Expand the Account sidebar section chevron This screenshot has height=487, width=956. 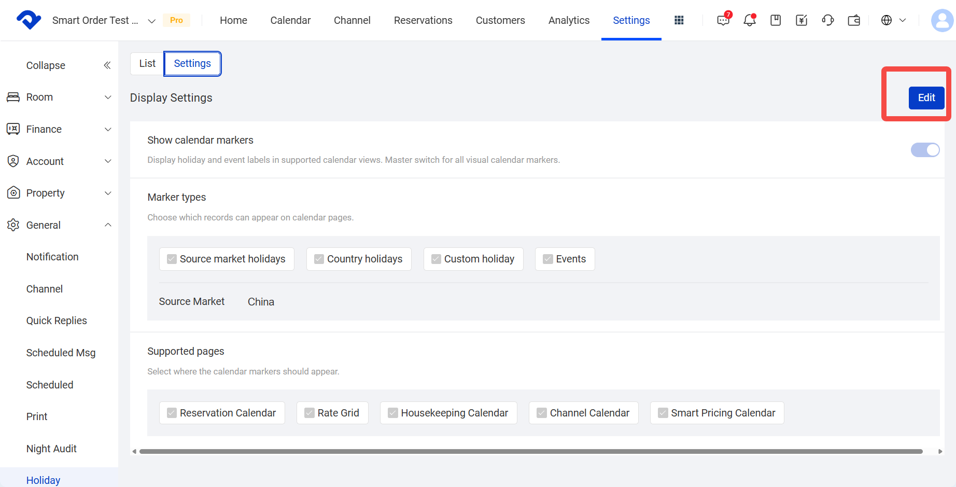[108, 161]
